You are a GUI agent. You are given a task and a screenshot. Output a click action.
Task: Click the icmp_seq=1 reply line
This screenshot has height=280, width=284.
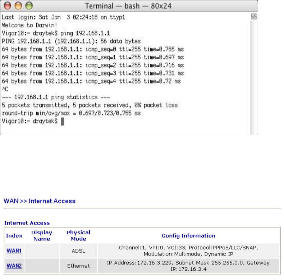click(93, 57)
